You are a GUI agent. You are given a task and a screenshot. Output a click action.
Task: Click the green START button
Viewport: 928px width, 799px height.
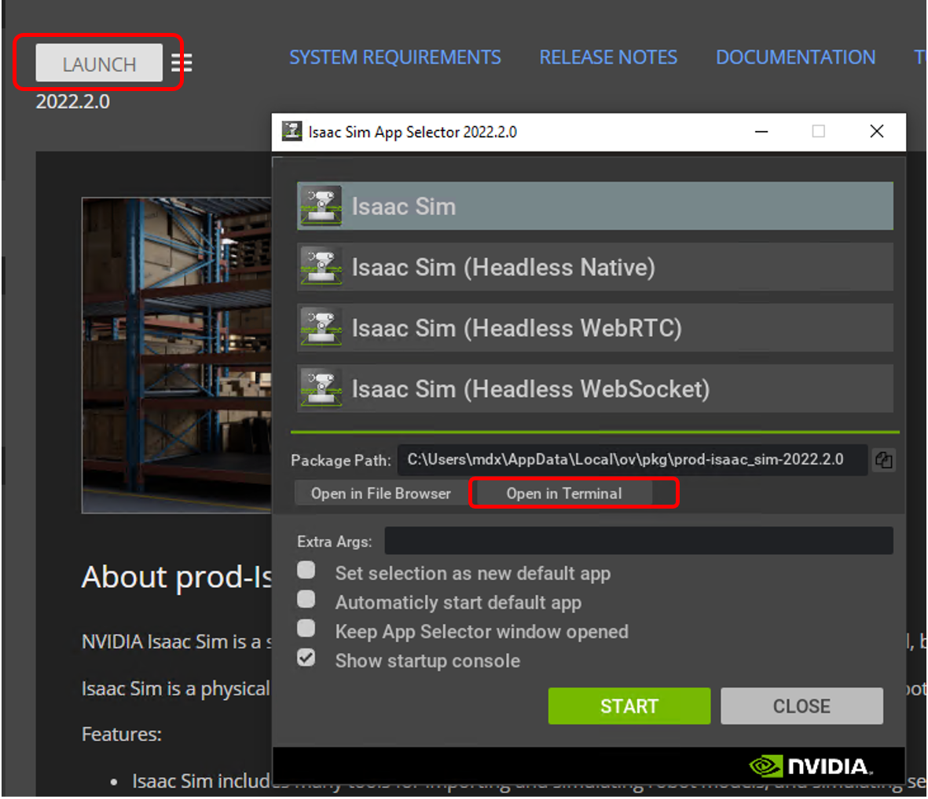tap(629, 706)
